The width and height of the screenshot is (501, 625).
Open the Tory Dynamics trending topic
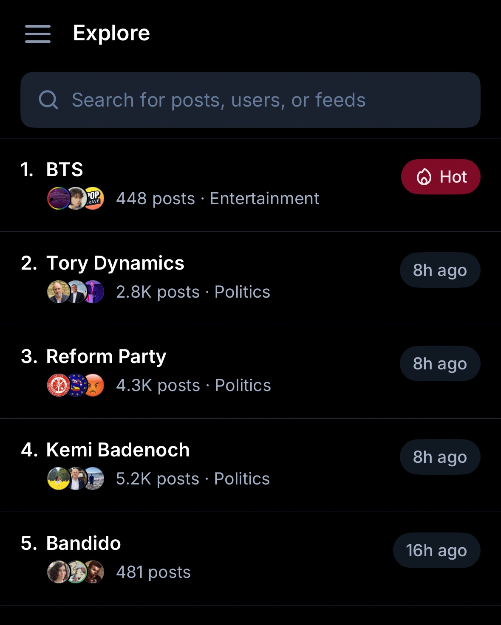(115, 263)
